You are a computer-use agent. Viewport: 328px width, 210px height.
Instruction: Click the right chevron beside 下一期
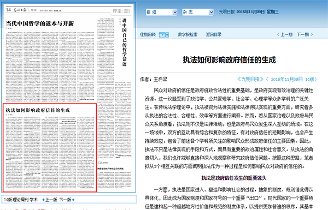pyautogui.click(x=312, y=34)
